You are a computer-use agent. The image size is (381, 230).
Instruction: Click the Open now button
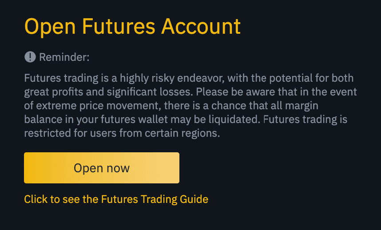(101, 168)
